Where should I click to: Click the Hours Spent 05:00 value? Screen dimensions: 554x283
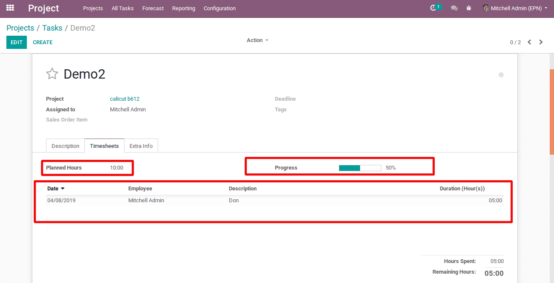coord(497,261)
